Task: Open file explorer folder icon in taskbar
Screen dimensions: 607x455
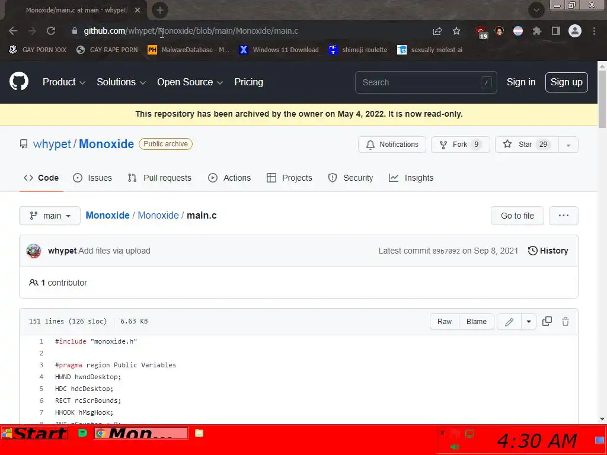Action: click(x=199, y=433)
